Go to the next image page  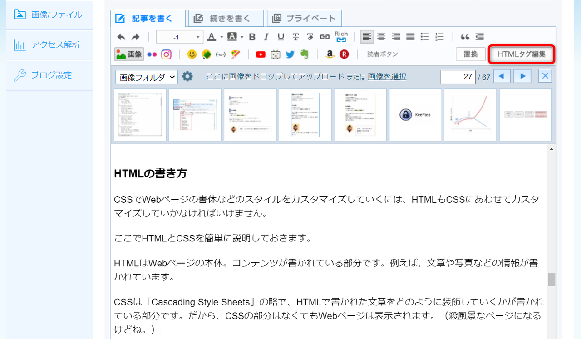coord(523,76)
